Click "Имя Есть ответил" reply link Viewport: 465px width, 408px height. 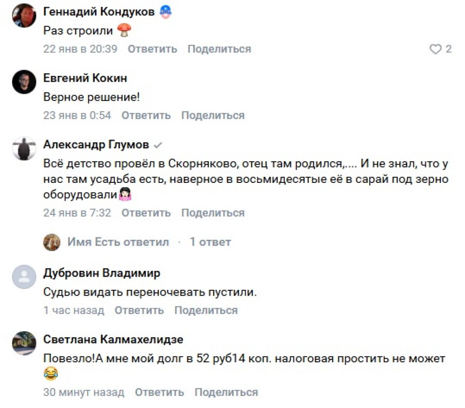click(x=118, y=242)
